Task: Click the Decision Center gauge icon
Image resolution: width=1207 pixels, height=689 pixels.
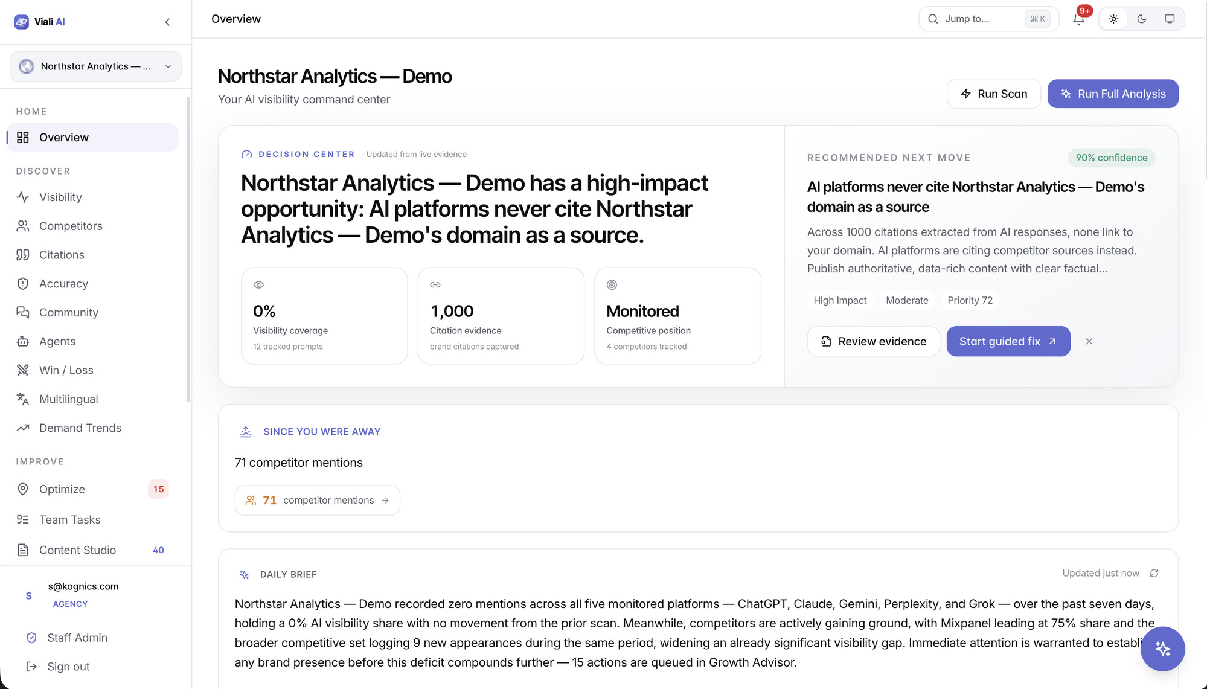Action: pyautogui.click(x=246, y=155)
